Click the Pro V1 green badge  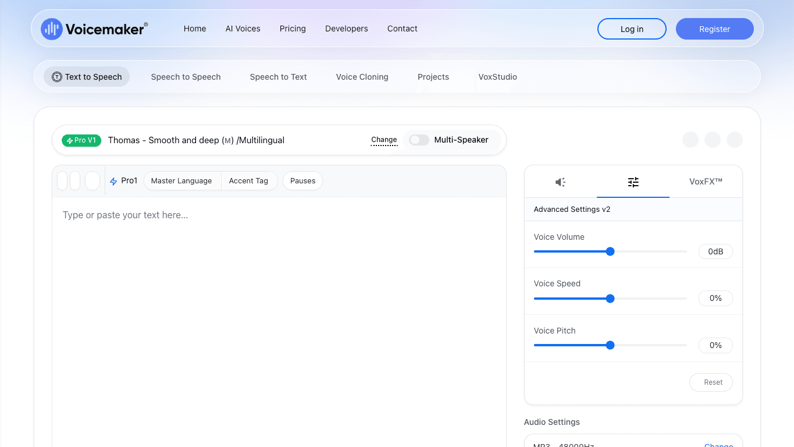coord(81,140)
